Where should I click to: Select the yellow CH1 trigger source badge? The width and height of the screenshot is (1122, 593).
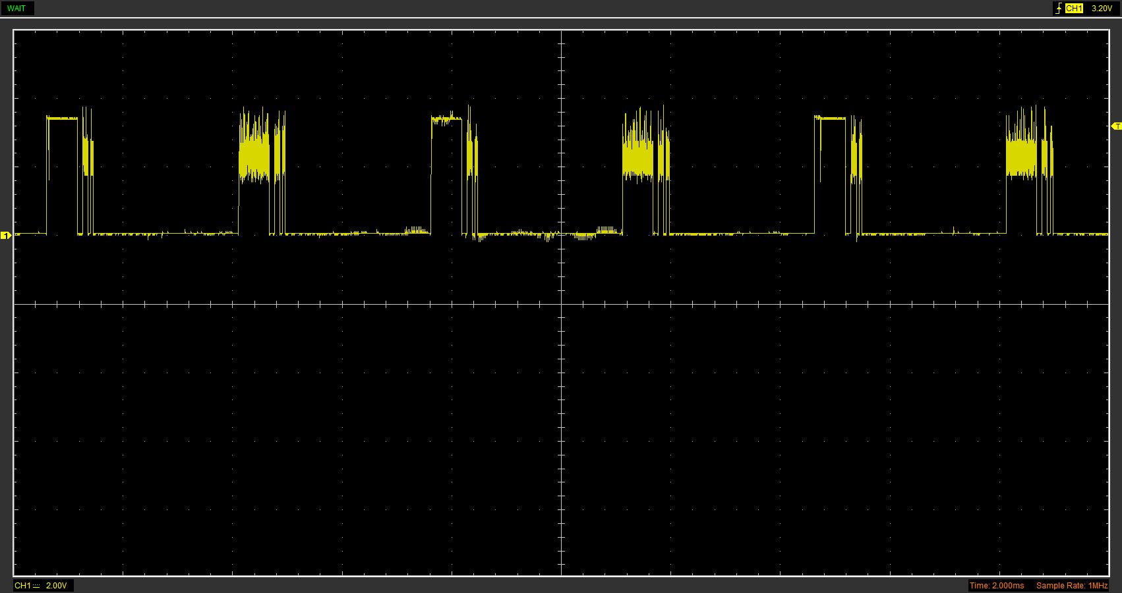tap(1074, 9)
